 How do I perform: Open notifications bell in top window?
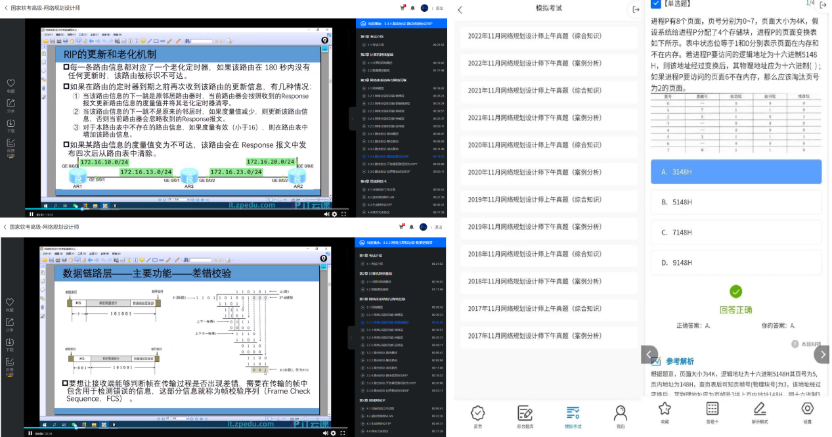[412, 8]
